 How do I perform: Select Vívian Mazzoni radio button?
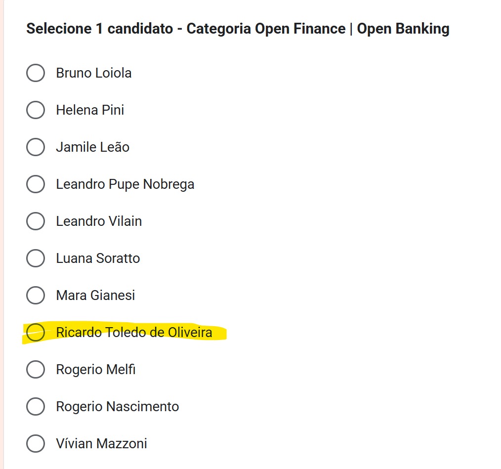36,443
